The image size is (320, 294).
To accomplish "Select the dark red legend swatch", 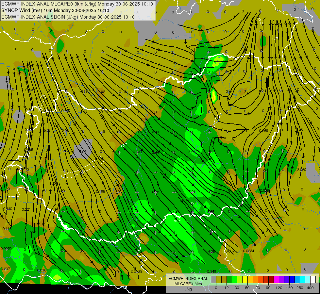I will (x=271, y=279).
